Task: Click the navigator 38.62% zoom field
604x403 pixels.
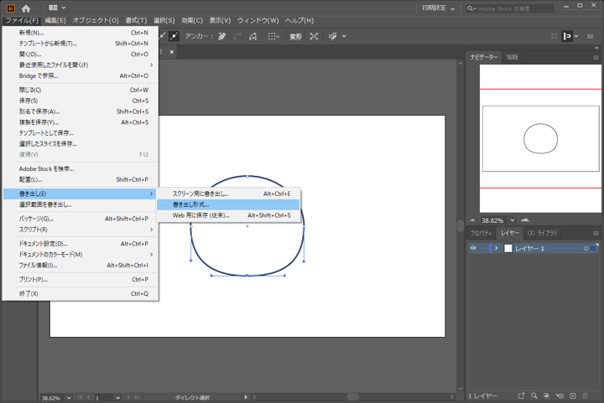Action: (x=494, y=220)
